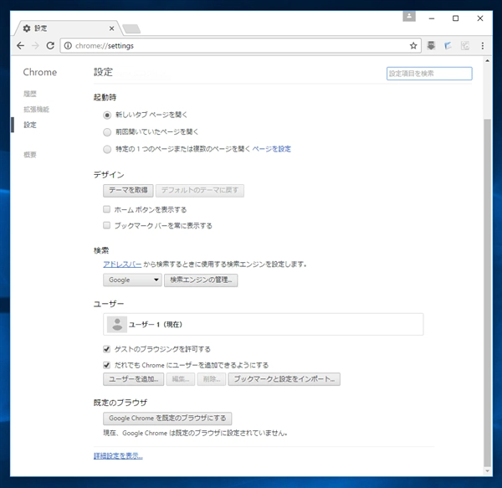Select 設定 in the sidebar
Viewport: 502px width, 488px height.
click(30, 125)
